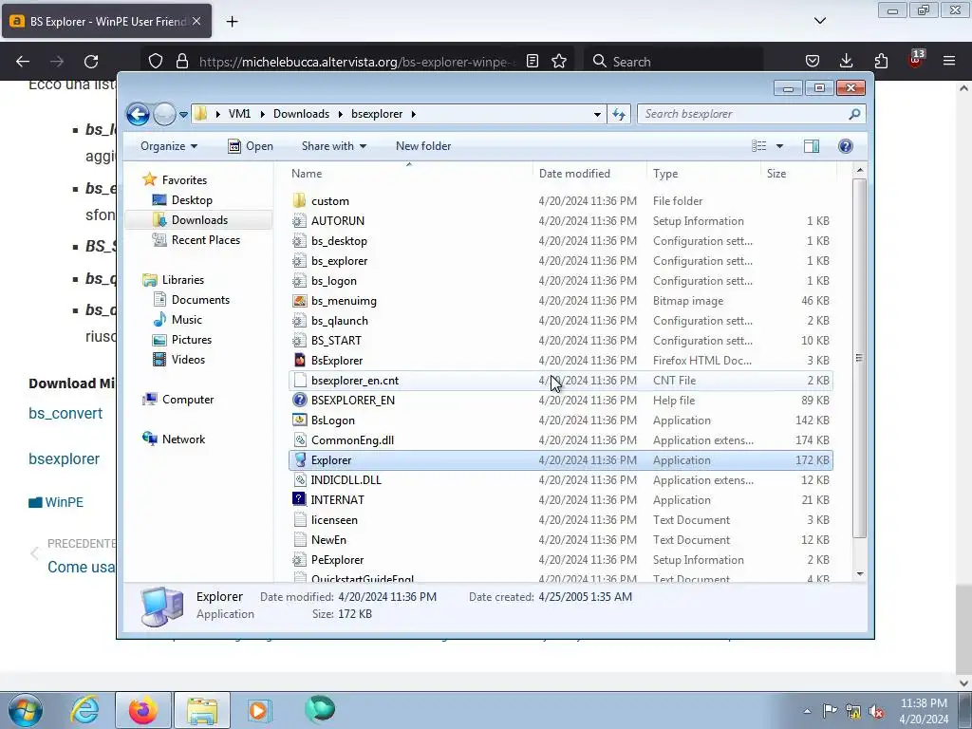The width and height of the screenshot is (972, 729).
Task: Toggle the preview pane icon
Action: point(811,146)
